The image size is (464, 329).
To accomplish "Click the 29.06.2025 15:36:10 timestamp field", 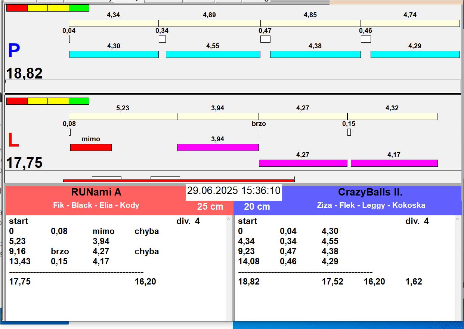I will click(233, 191).
